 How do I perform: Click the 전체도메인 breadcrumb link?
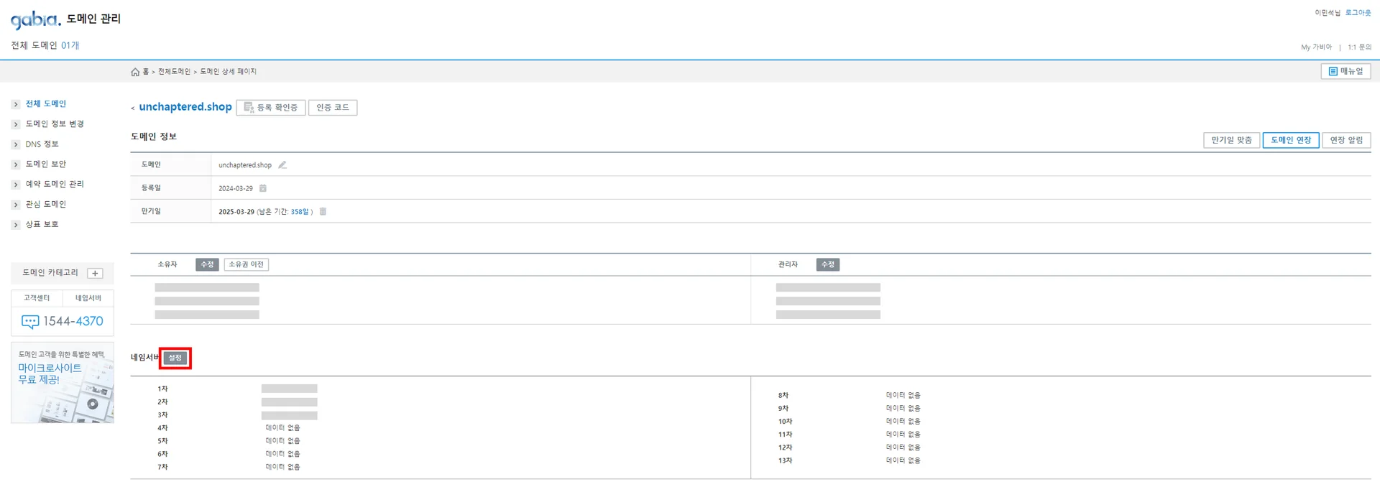(175, 72)
